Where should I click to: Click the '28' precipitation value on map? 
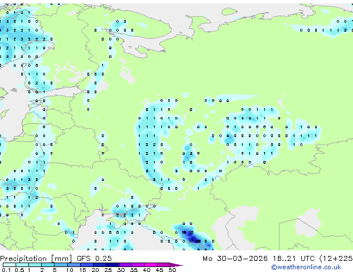[198, 241]
